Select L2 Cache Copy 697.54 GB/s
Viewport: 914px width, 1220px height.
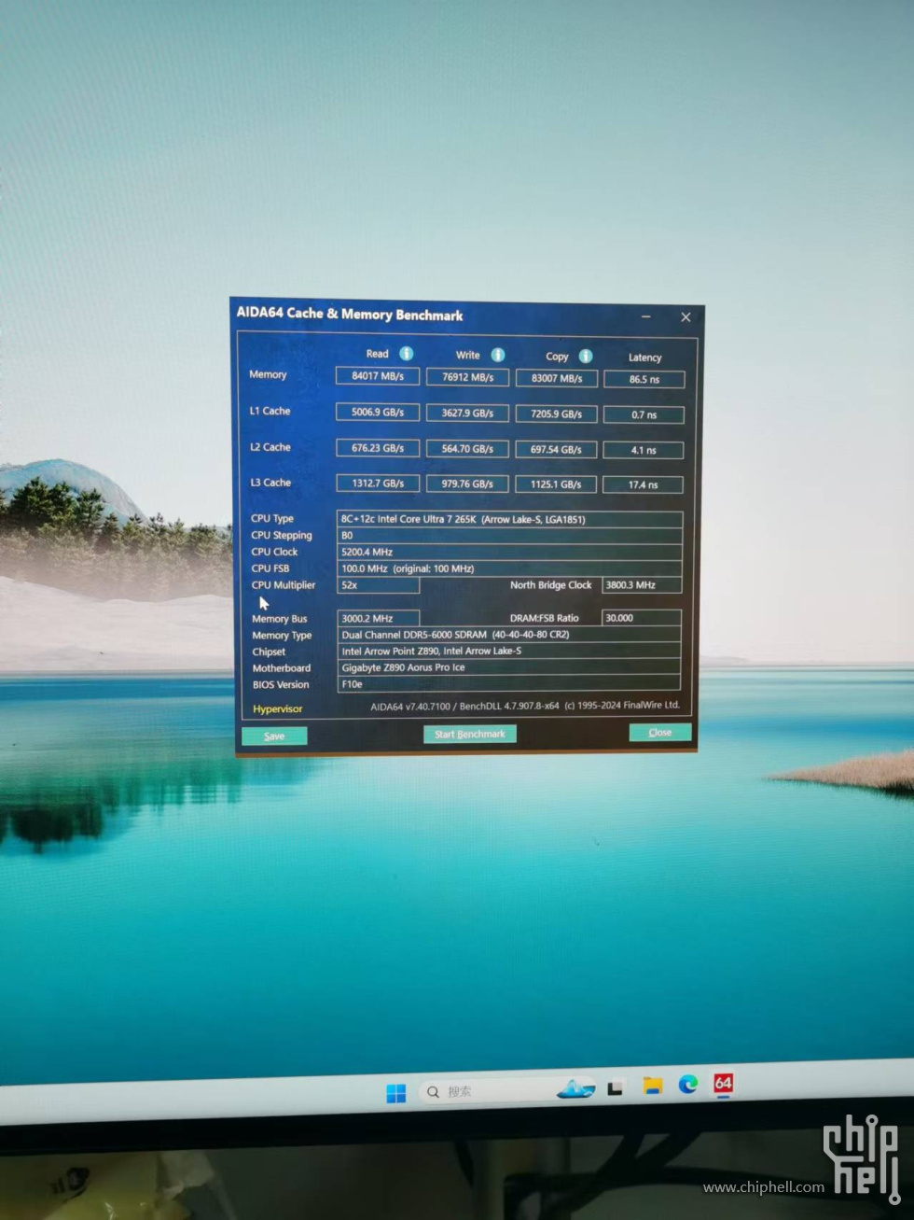point(557,449)
